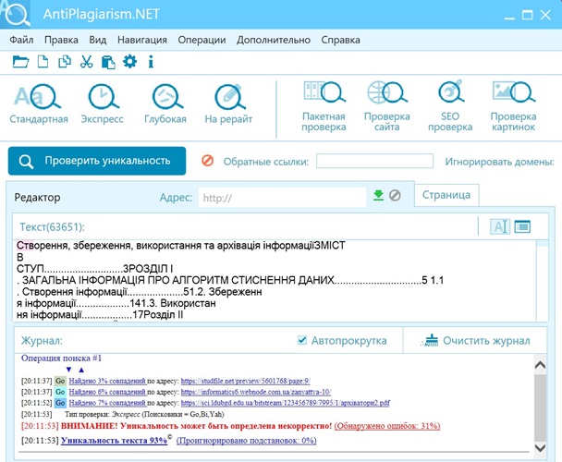The image size is (562, 462).
Task: Click 'Тип проверки: Экспресс' log line
Action: coord(144,414)
